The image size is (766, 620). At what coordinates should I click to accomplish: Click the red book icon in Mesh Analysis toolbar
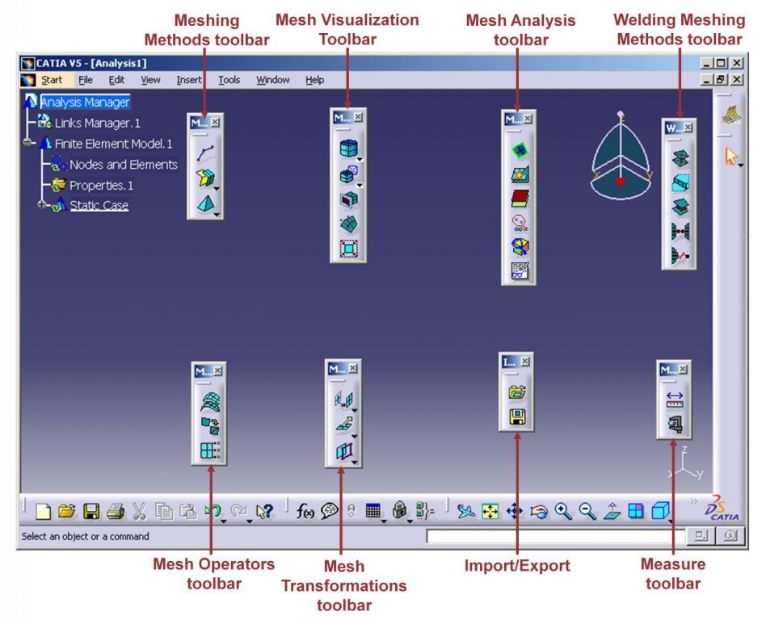click(x=520, y=199)
